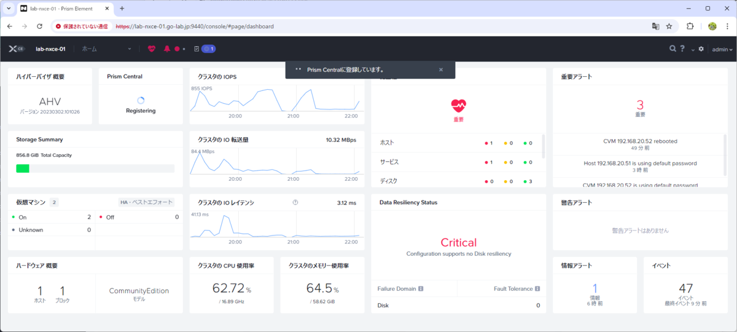Open the question mark help icon
This screenshot has width=737, height=332.
point(682,49)
